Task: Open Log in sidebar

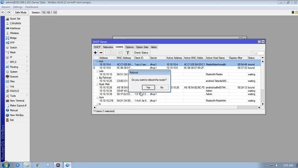Action: point(12,86)
